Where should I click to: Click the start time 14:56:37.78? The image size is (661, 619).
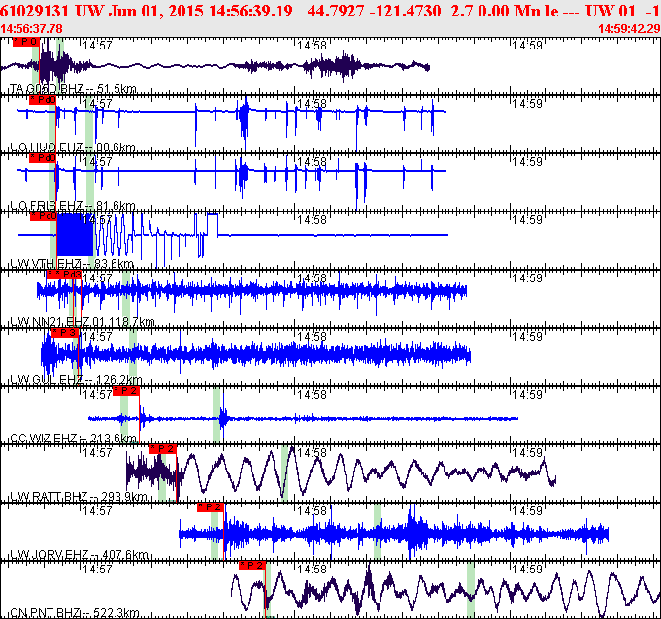(32, 29)
